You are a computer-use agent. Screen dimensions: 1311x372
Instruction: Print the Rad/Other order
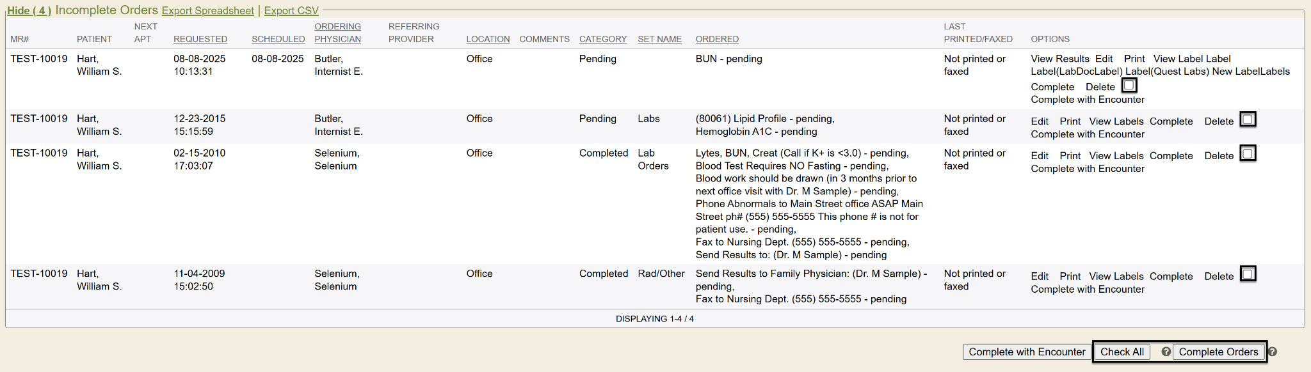point(1070,276)
